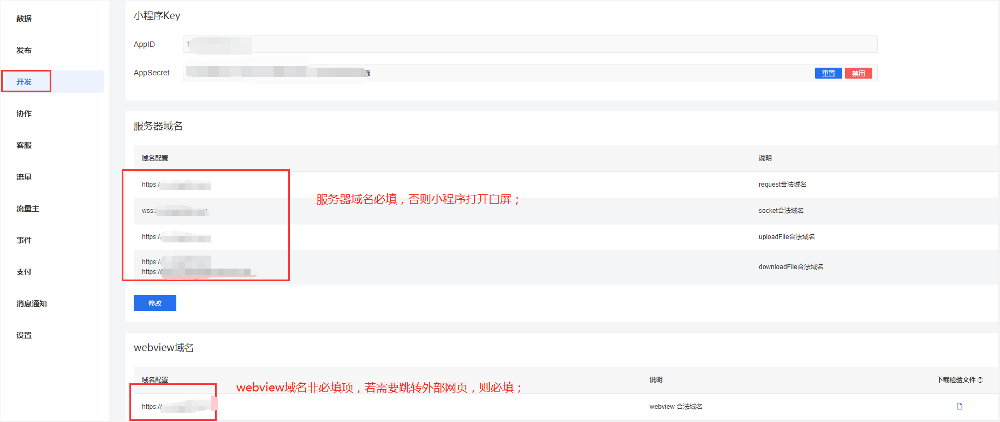The height and width of the screenshot is (422, 1000).
Task: Click the webview https domain entry
Action: click(x=175, y=407)
